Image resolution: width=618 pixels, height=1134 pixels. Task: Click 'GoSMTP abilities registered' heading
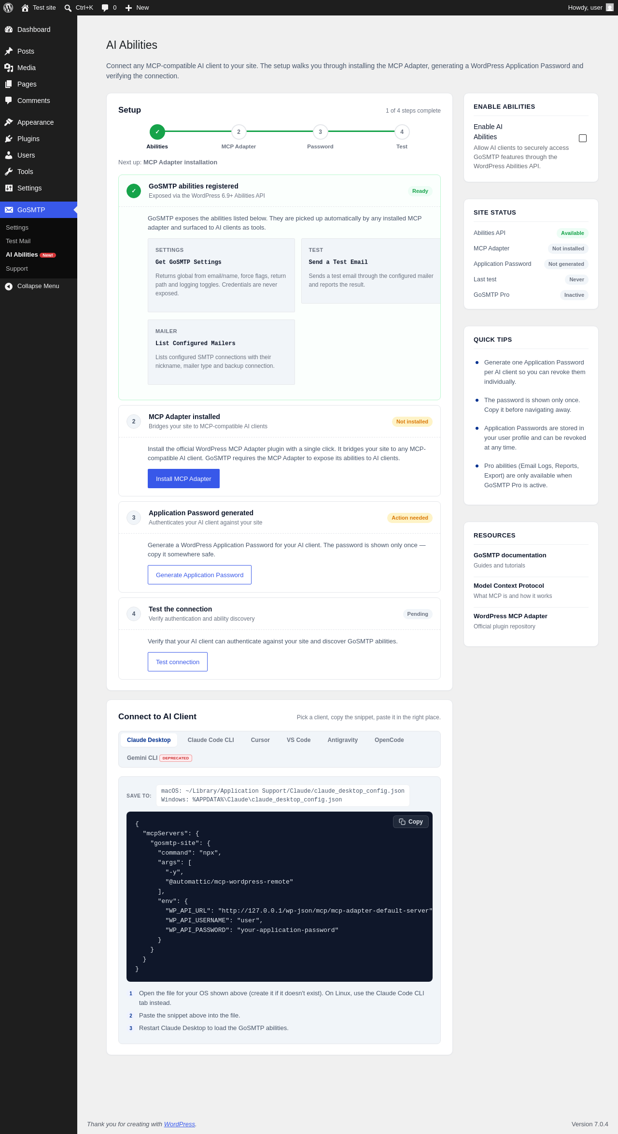click(194, 186)
